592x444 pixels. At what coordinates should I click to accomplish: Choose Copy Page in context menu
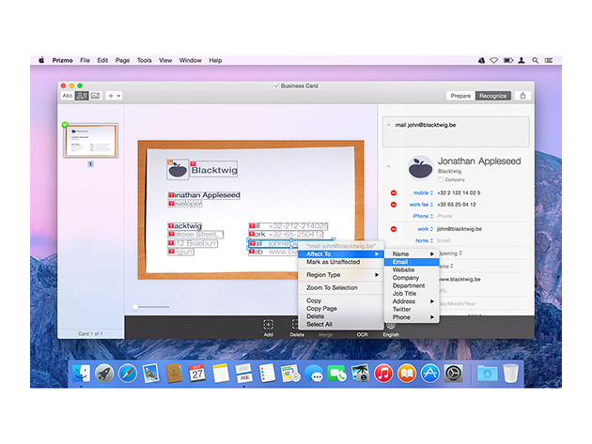tap(341, 309)
